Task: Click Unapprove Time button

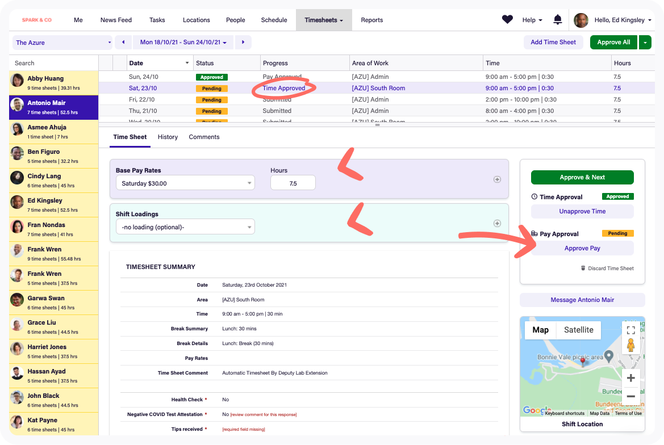Action: click(582, 211)
